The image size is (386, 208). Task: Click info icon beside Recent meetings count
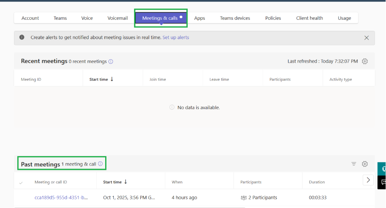[x=111, y=61]
